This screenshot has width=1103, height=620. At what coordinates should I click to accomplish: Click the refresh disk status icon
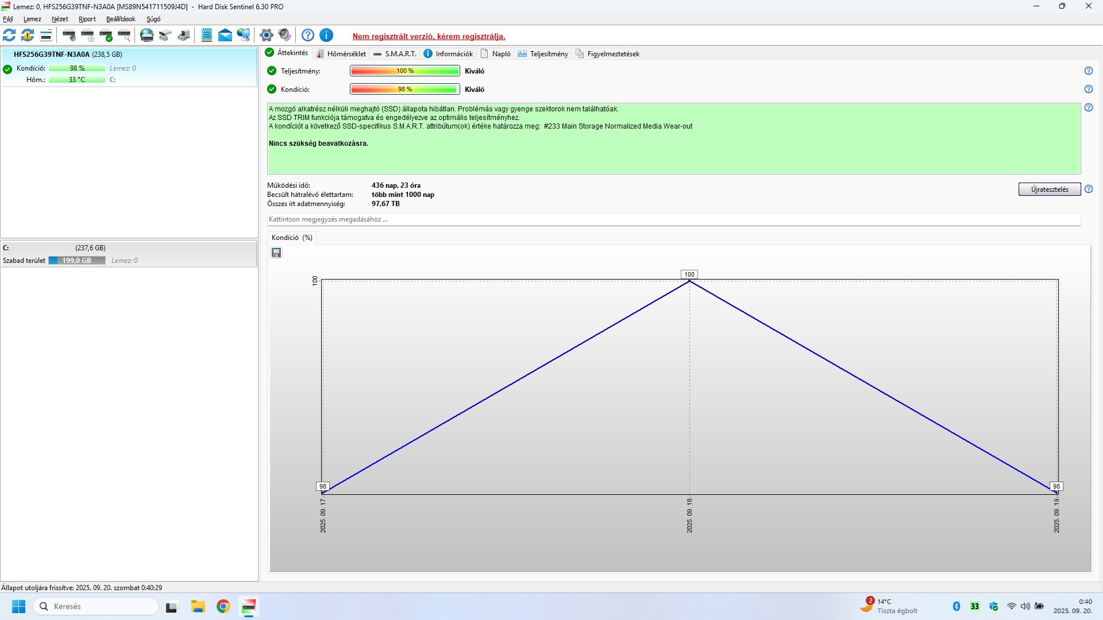coord(9,36)
